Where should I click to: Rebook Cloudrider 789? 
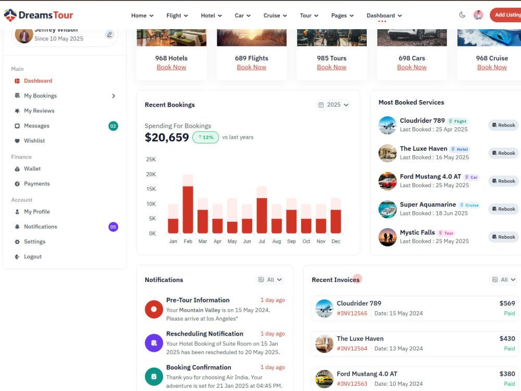point(504,125)
